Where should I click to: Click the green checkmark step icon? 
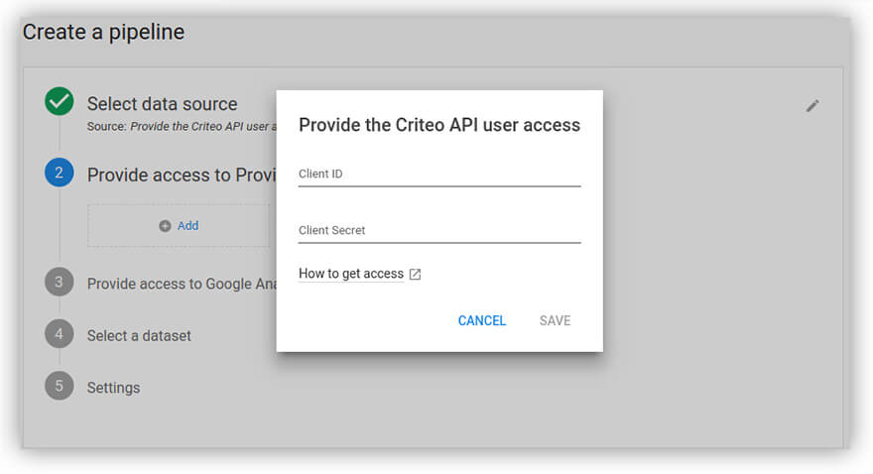60,102
